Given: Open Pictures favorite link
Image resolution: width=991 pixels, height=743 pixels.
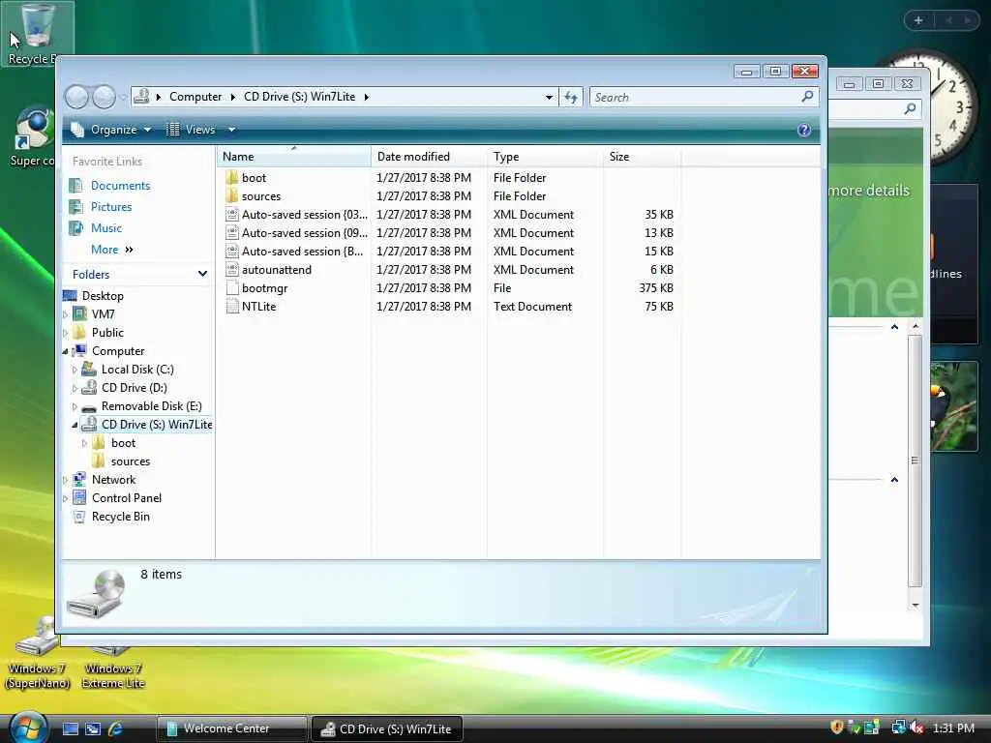Looking at the screenshot, I should click(111, 207).
